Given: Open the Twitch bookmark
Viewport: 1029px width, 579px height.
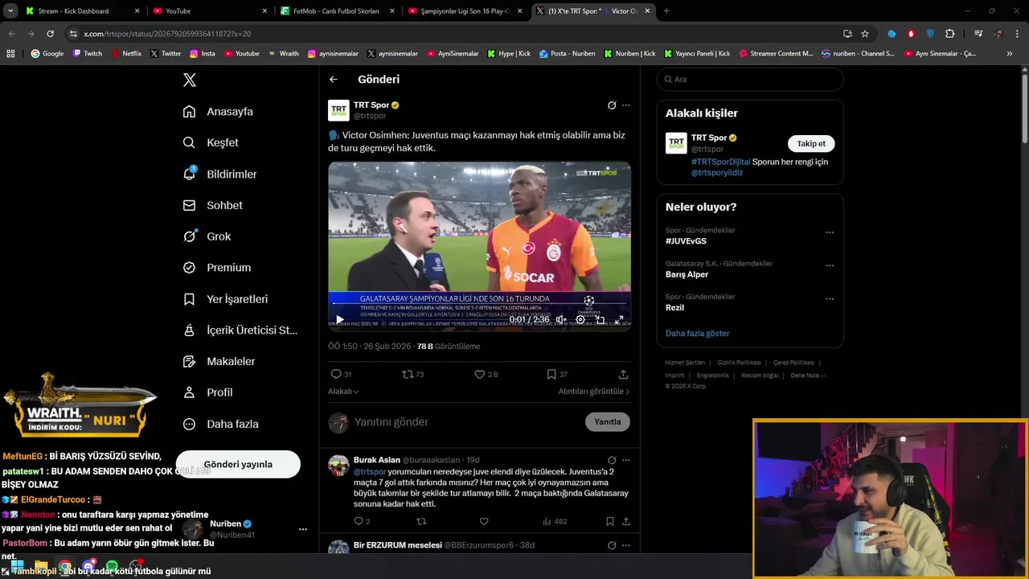Looking at the screenshot, I should [x=88, y=54].
